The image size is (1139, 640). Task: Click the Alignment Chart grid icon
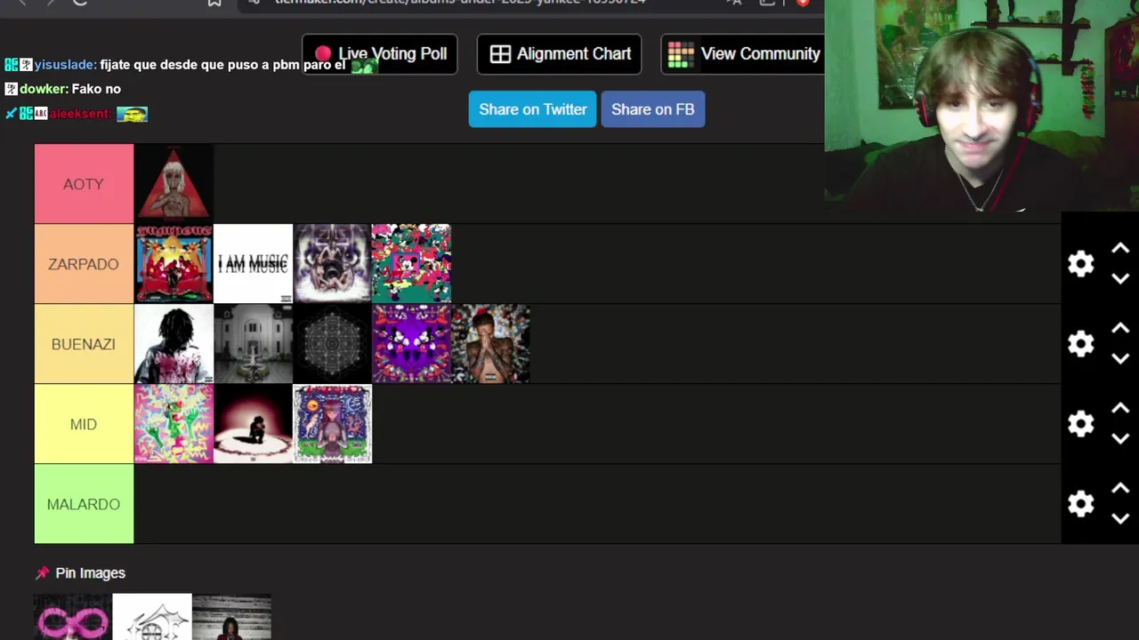[x=500, y=54]
